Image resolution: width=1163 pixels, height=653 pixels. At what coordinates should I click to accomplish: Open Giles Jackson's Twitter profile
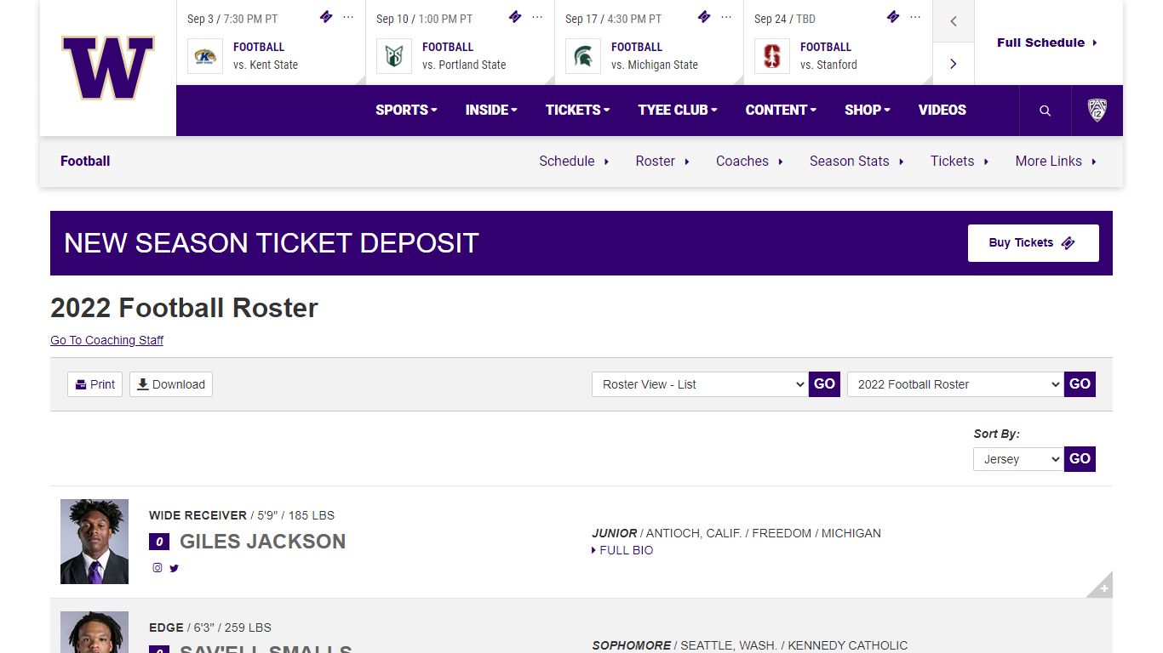click(x=174, y=568)
